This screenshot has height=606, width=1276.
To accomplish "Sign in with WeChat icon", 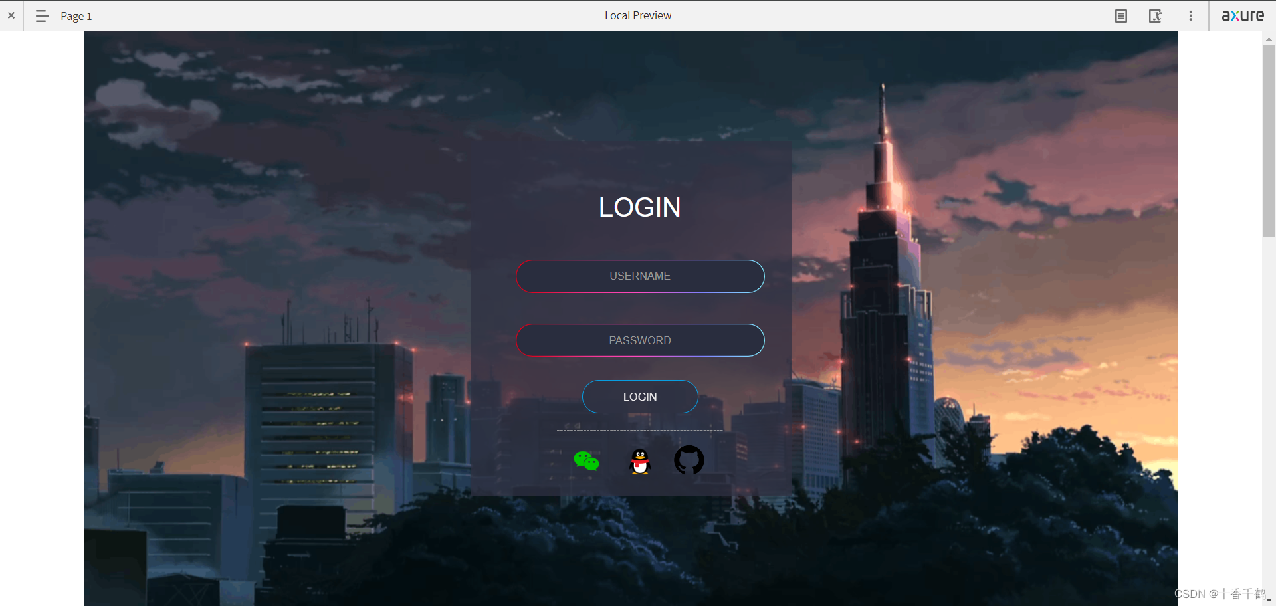I will pos(586,460).
